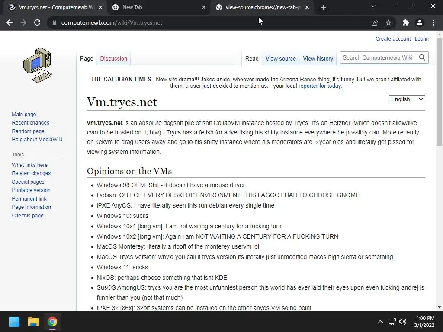Open the English language dropdown

pos(407,99)
